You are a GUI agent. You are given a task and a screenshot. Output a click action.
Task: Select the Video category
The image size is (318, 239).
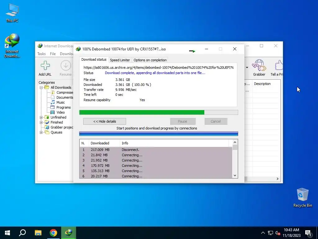tap(61, 112)
